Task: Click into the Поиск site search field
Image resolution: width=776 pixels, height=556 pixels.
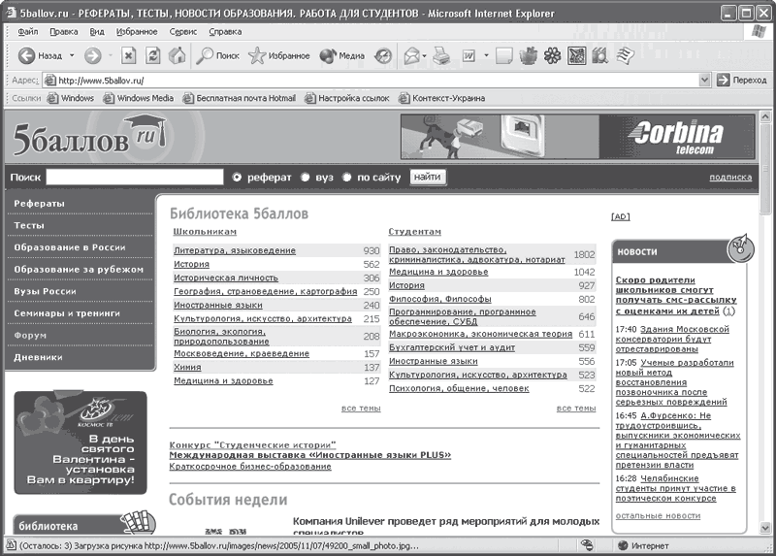Action: click(x=134, y=178)
